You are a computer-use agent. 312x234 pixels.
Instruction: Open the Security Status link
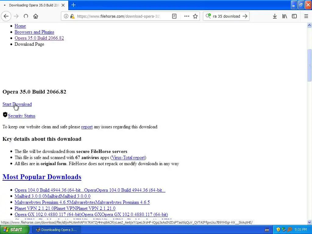point(22,116)
